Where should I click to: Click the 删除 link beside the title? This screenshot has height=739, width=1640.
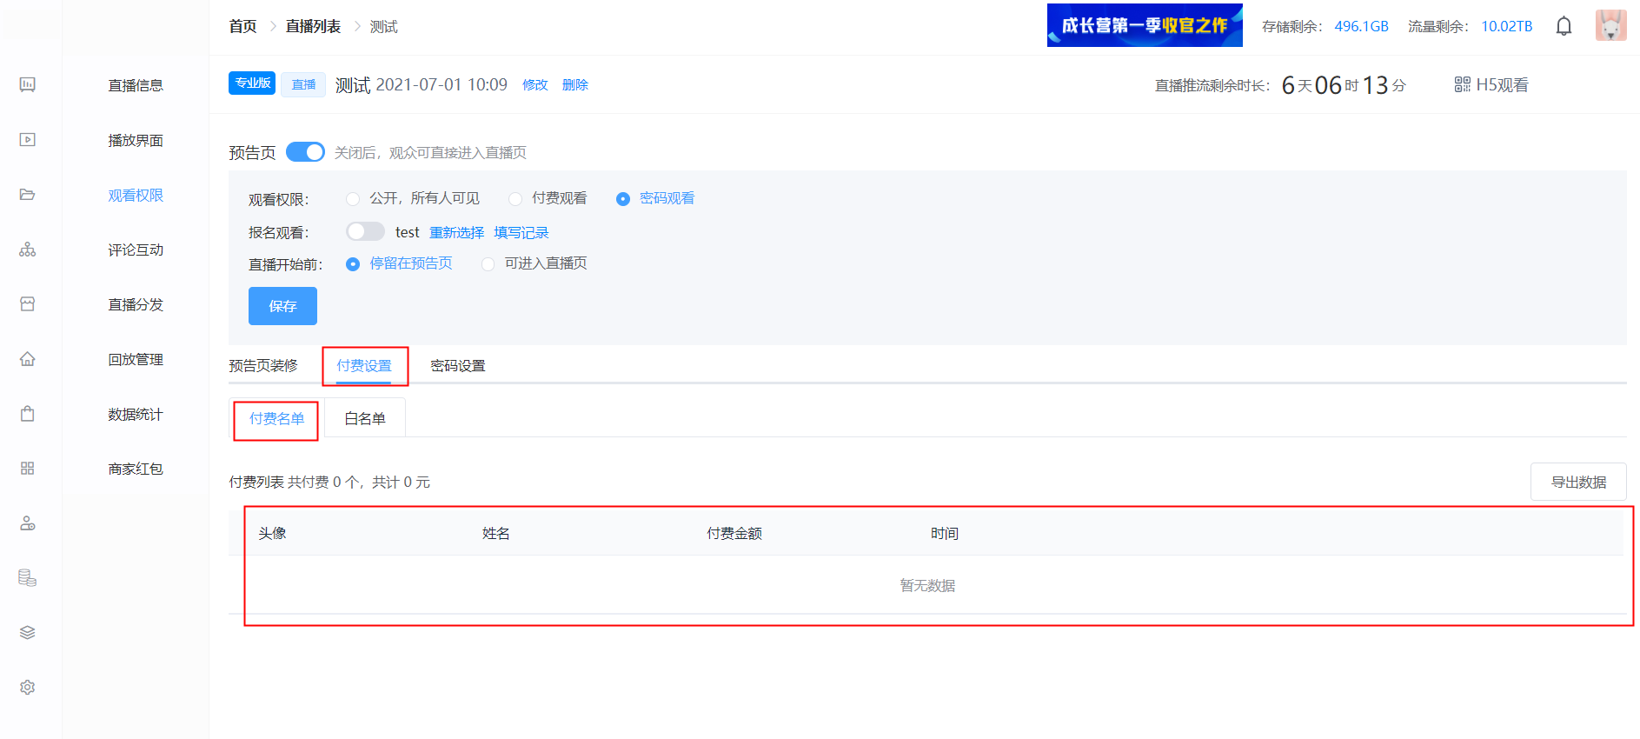coord(575,84)
